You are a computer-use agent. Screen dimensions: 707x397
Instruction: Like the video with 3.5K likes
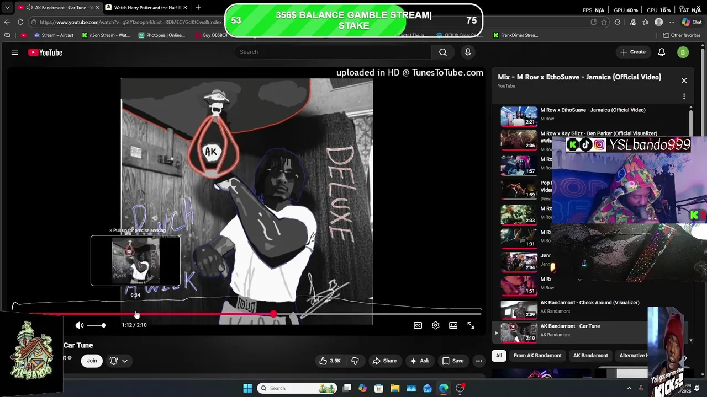coord(330,361)
